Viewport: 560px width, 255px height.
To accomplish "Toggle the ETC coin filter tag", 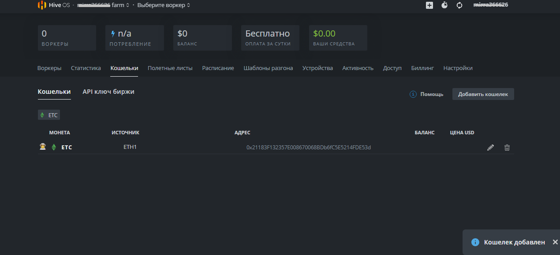I will (49, 115).
